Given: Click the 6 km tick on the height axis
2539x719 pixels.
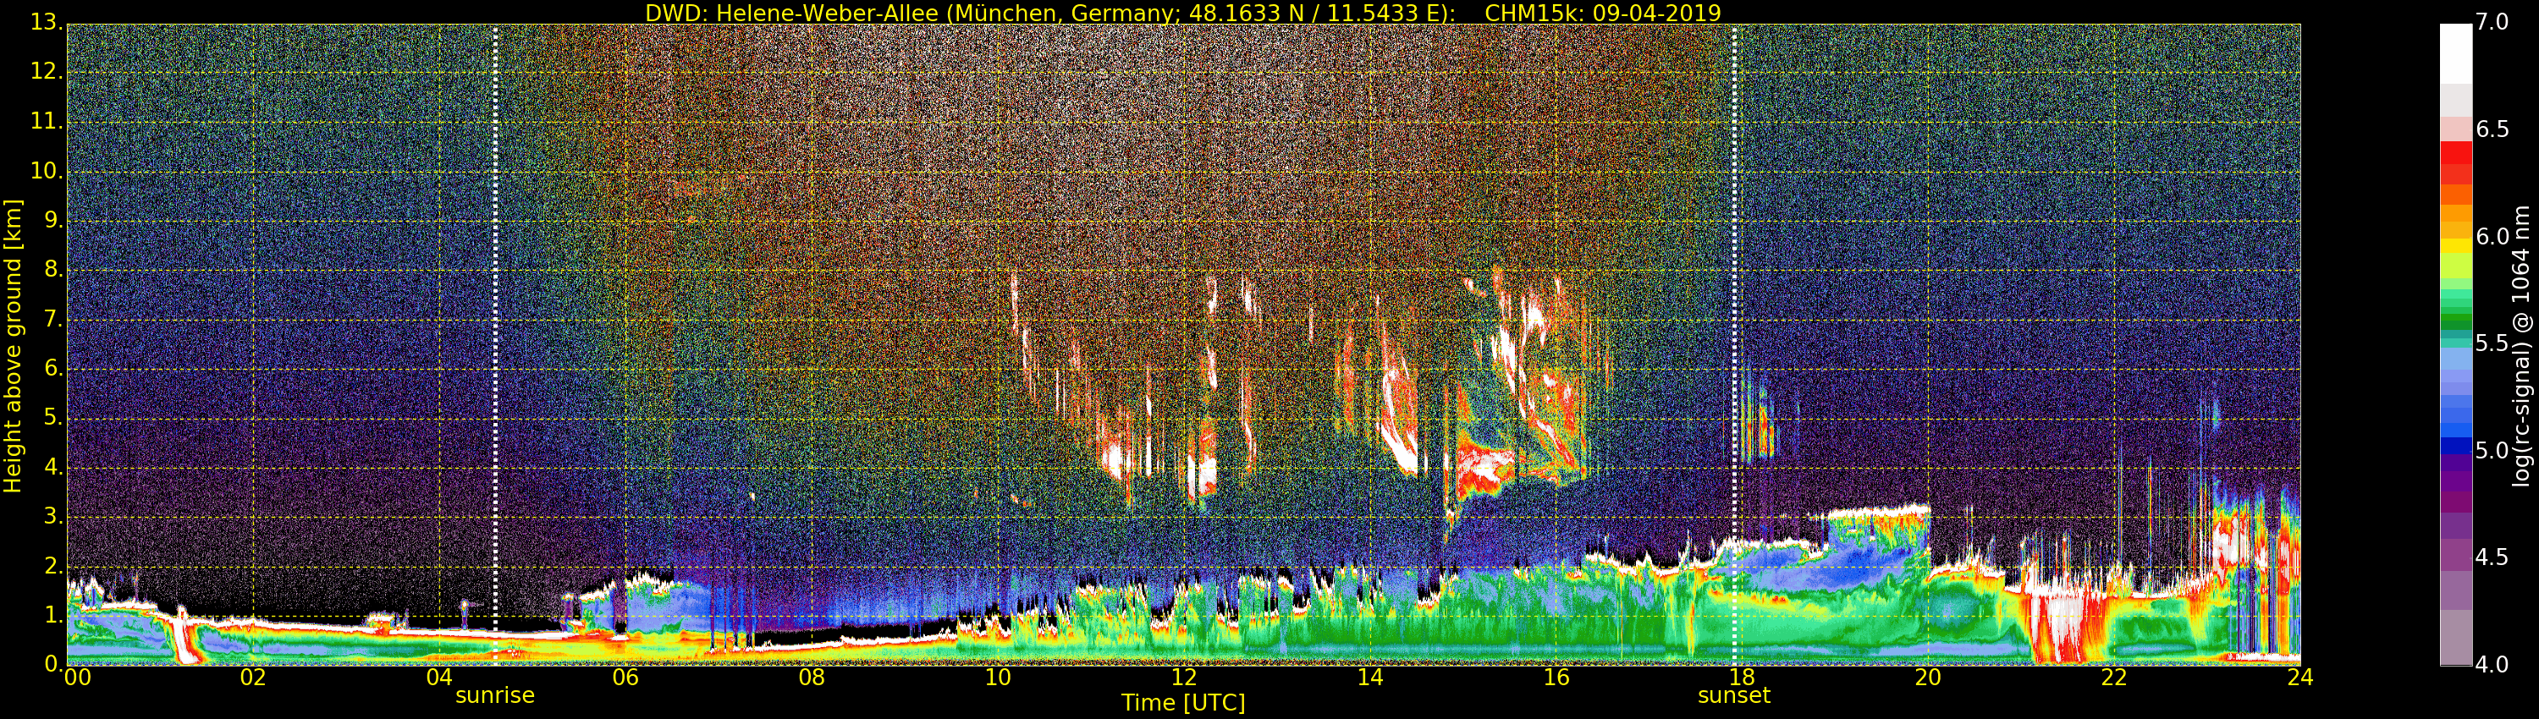Looking at the screenshot, I should 54,368.
